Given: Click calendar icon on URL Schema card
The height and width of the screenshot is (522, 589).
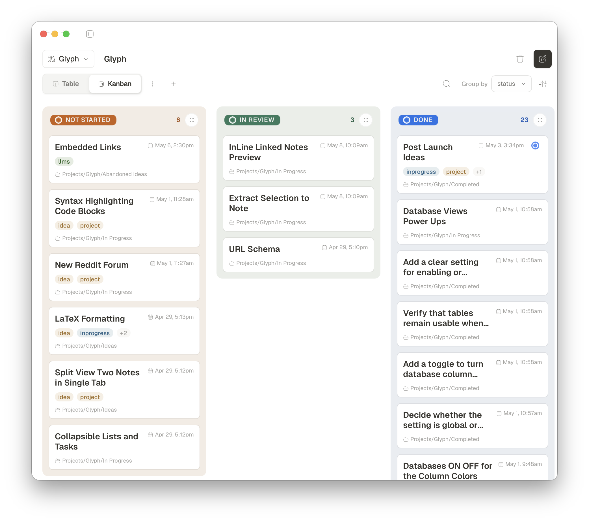Looking at the screenshot, I should coord(324,247).
